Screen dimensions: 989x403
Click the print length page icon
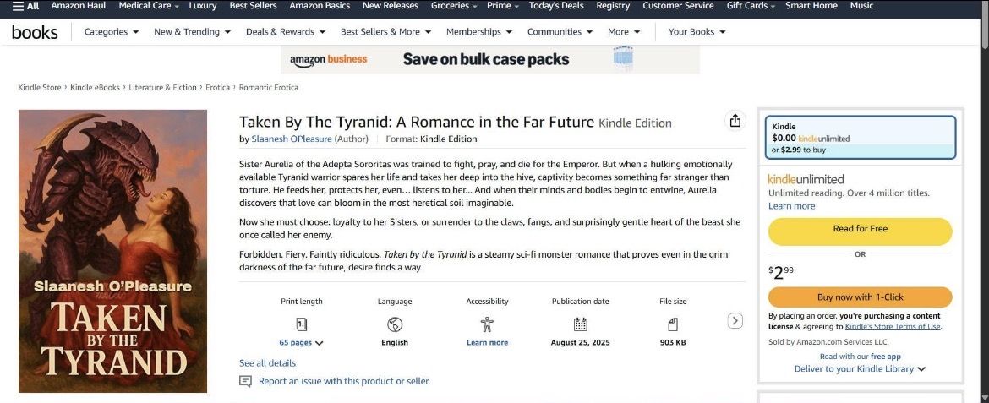302,324
